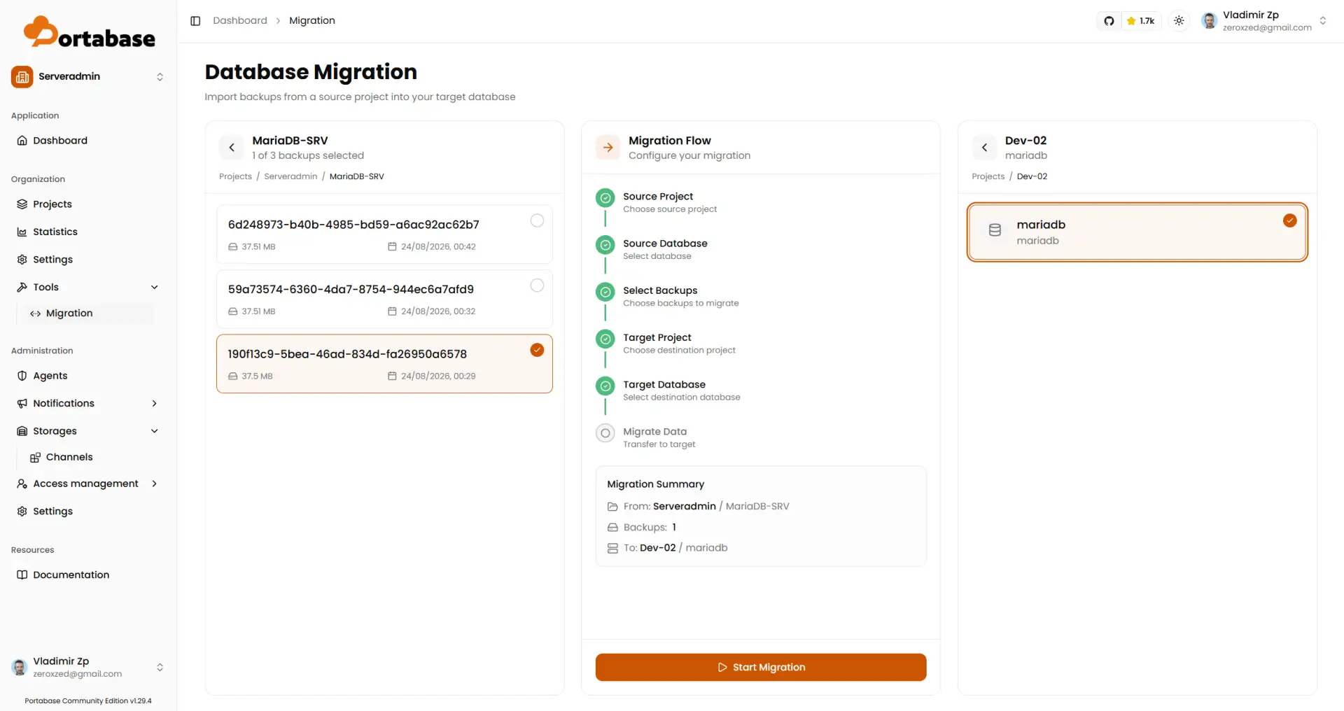Click the Portabase logo
This screenshot has height=711, width=1344.
click(x=90, y=32)
